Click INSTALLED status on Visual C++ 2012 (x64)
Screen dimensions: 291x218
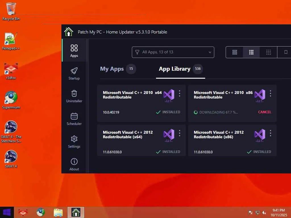[x=168, y=152]
